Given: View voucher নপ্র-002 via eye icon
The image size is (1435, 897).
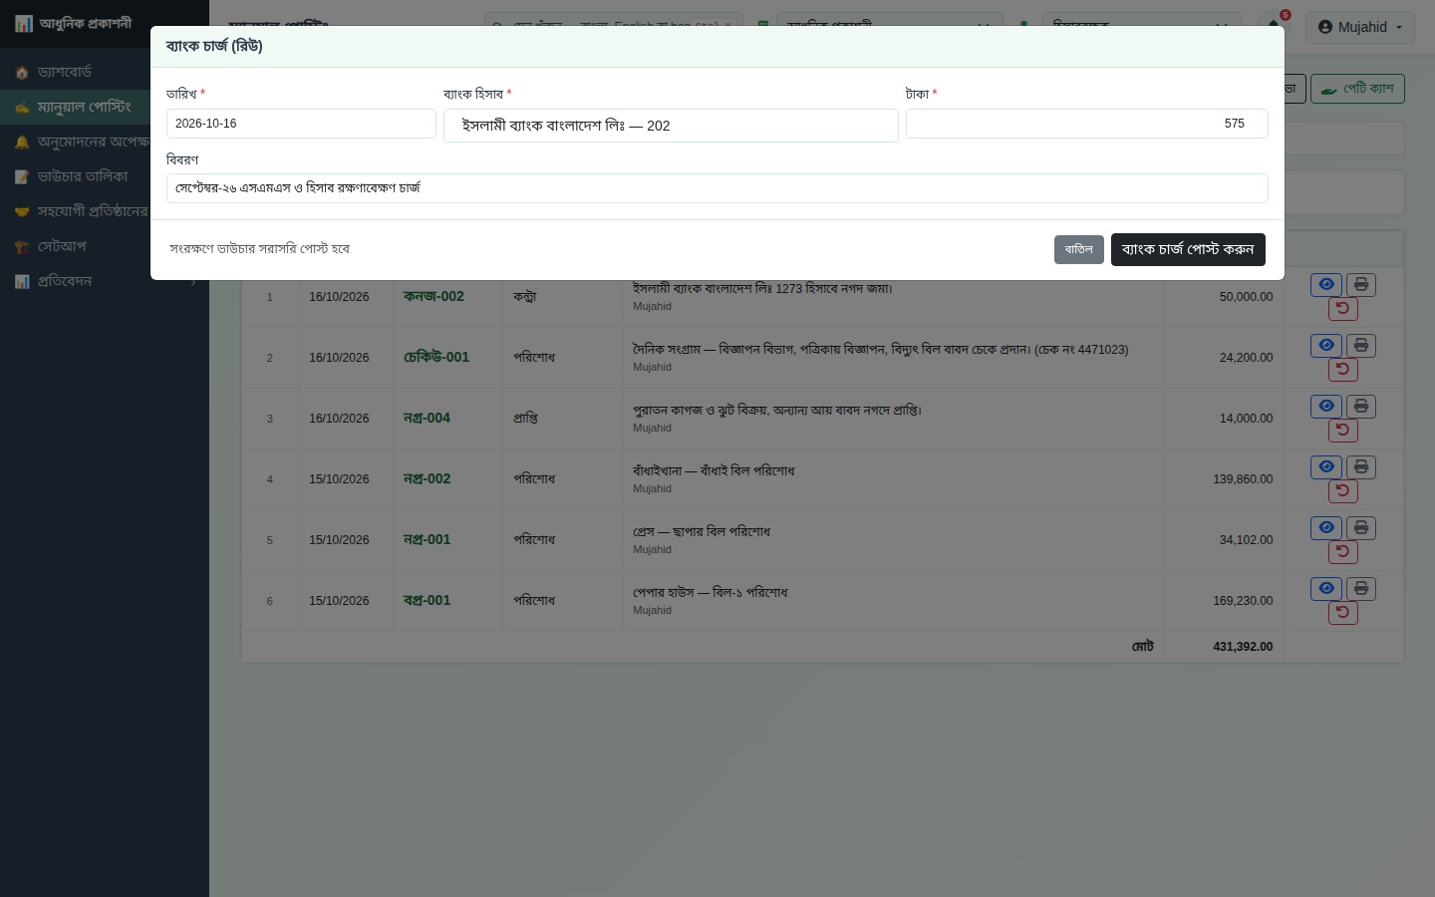Looking at the screenshot, I should pyautogui.click(x=1326, y=467).
